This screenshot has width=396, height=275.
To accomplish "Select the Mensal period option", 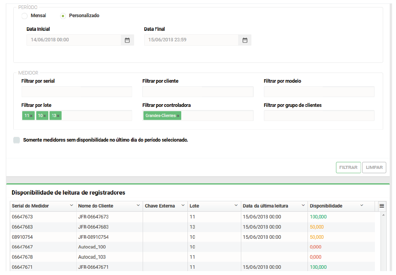I will 25,16.
